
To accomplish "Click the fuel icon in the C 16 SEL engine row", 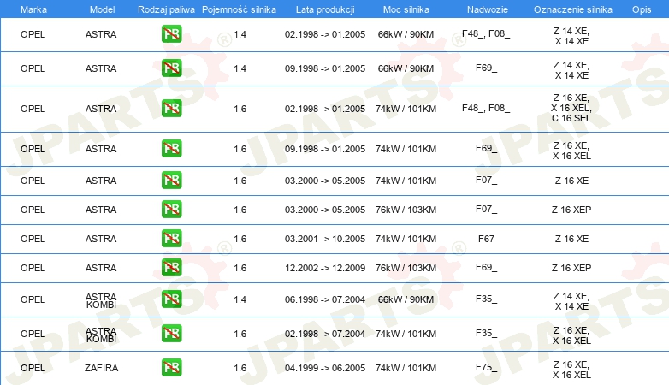I will click(171, 109).
